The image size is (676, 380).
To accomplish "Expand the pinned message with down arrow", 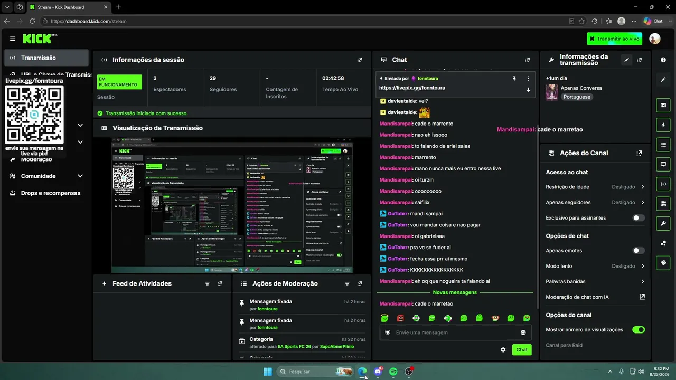I will click(x=528, y=90).
